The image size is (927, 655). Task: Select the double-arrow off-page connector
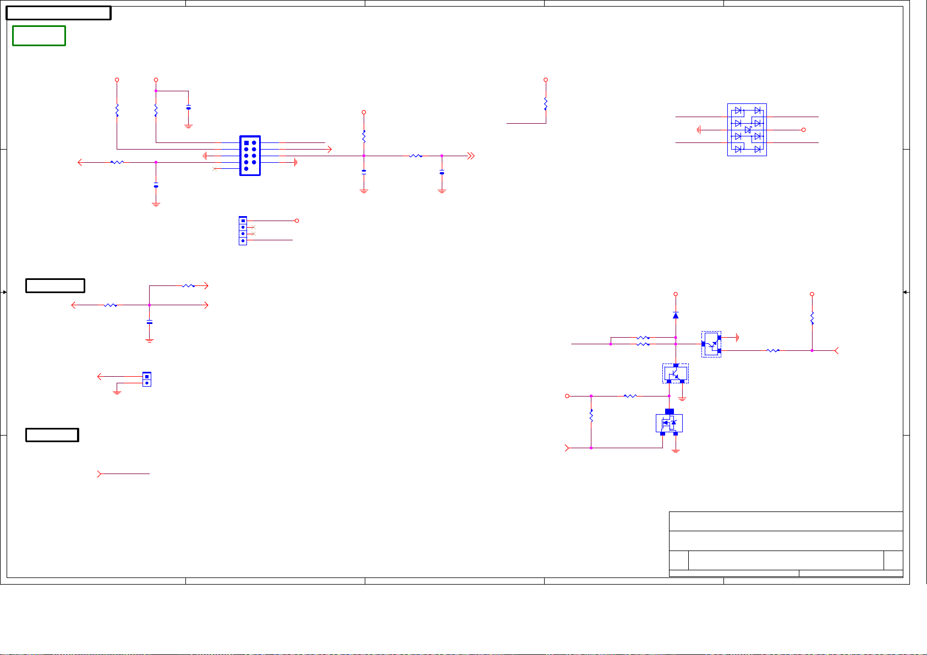[471, 156]
